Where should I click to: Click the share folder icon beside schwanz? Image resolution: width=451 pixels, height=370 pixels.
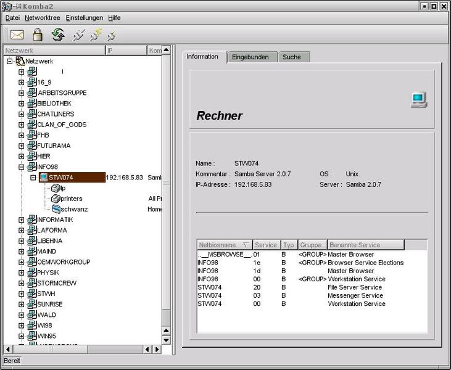pyautogui.click(x=56, y=209)
